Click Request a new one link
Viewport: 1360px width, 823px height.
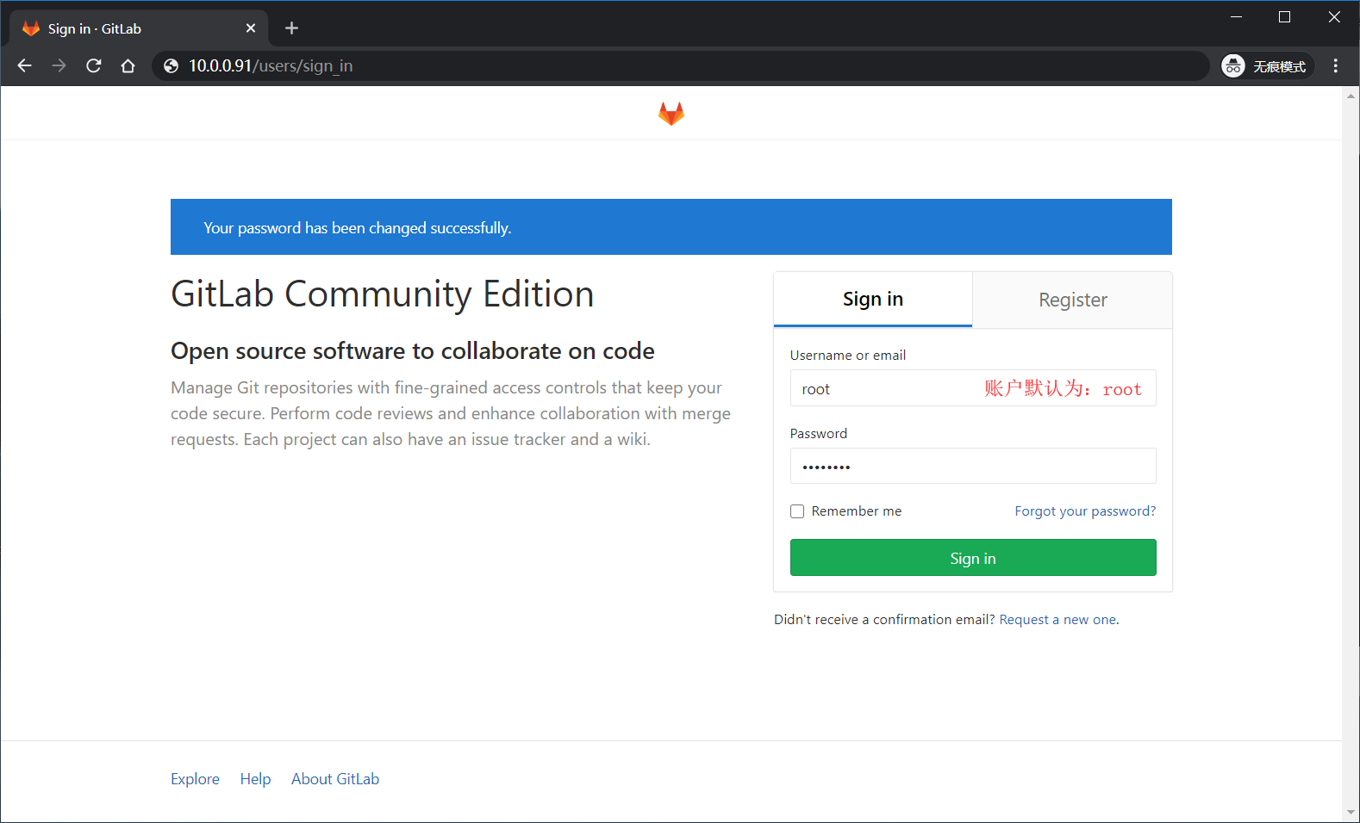[x=1057, y=620]
